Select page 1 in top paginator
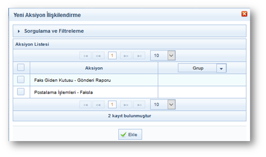 112,56
